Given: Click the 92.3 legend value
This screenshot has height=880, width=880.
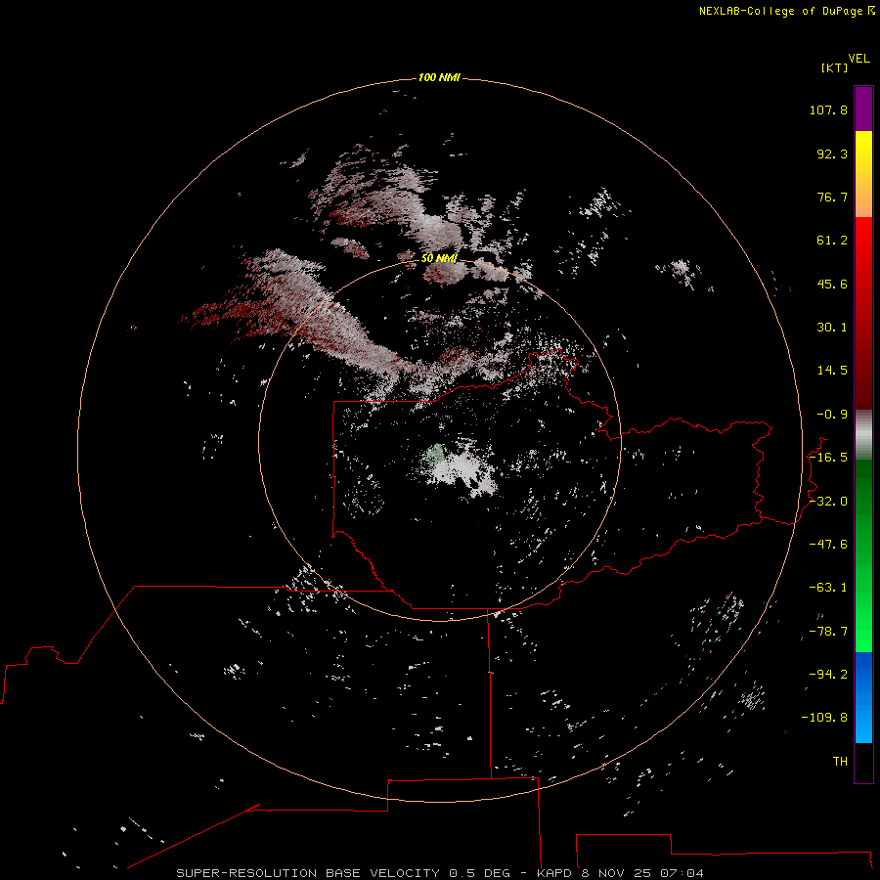Looking at the screenshot, I should tap(832, 154).
